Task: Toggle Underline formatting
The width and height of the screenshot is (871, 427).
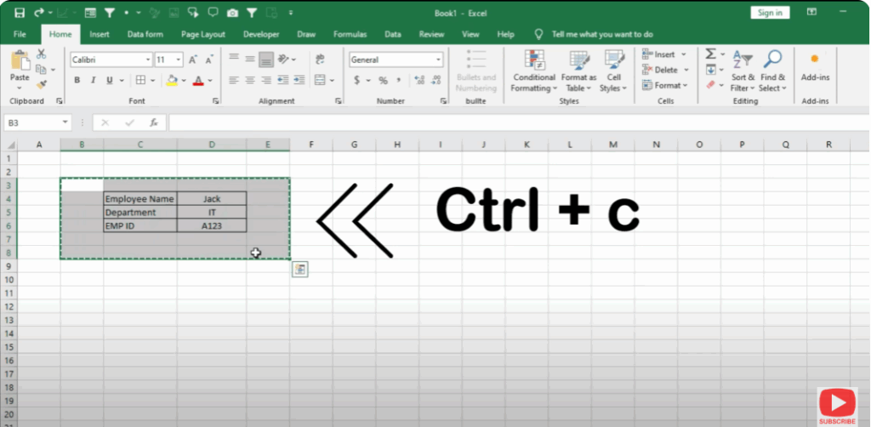Action: click(109, 81)
